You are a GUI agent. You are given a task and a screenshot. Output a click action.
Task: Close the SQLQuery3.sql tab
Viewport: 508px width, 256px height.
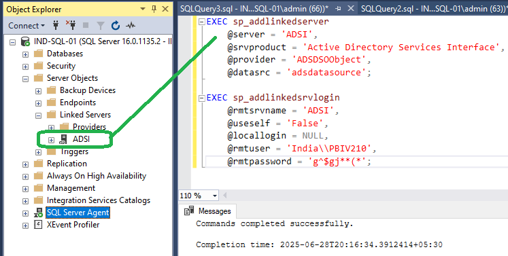pyautogui.click(x=350, y=9)
